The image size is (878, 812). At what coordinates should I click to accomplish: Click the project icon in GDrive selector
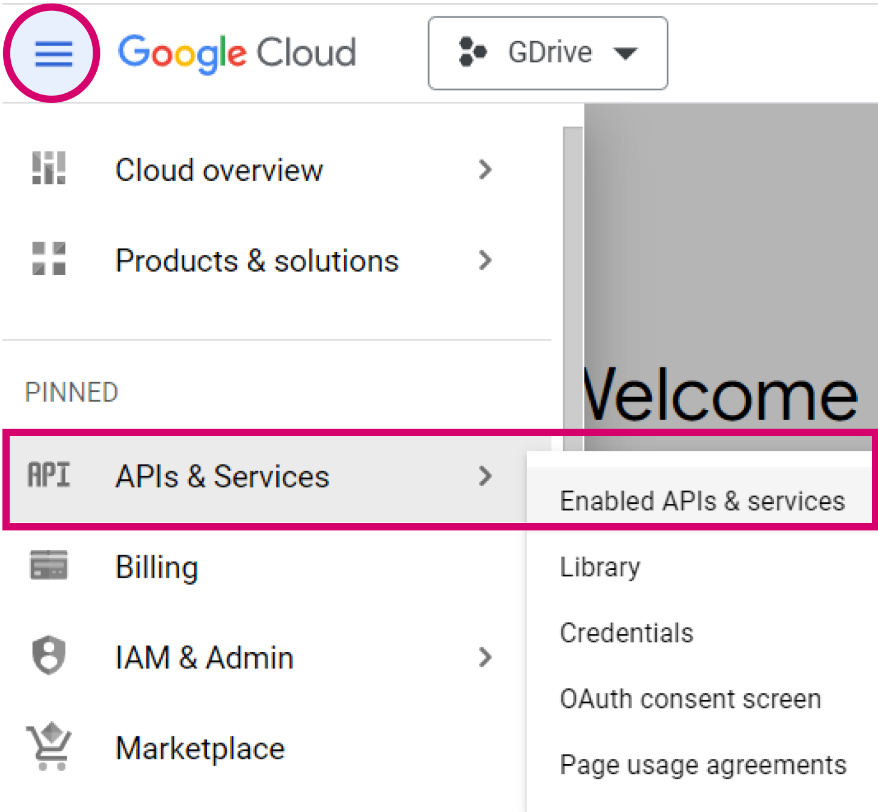472,52
